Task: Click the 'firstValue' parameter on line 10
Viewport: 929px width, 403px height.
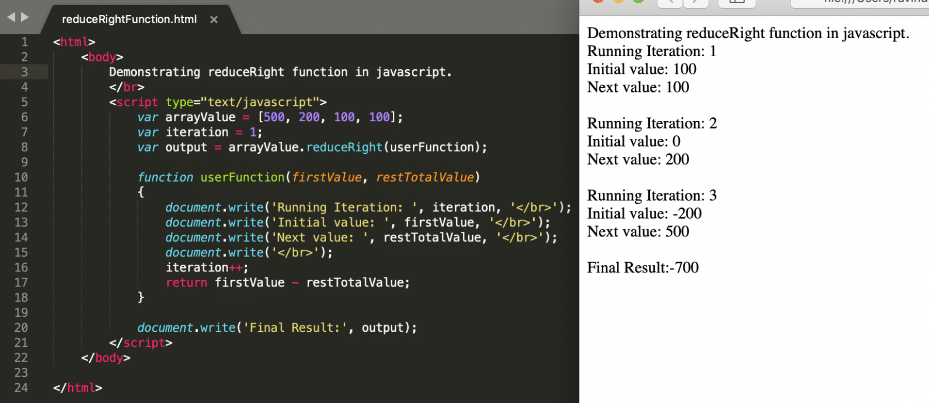Action: click(327, 177)
